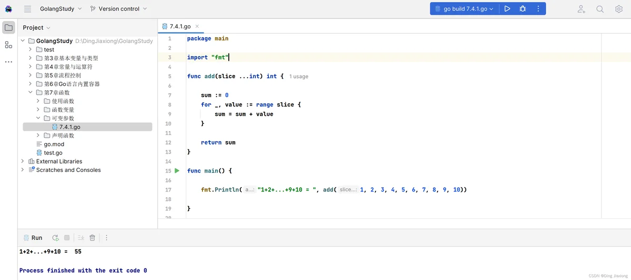Start debugging with the bug icon

(523, 9)
